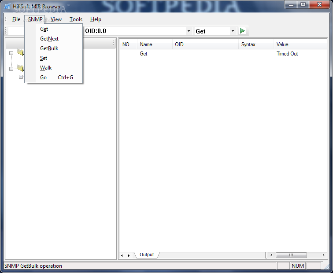The image size is (333, 273).
Task: Open the Help menu
Action: click(x=96, y=19)
